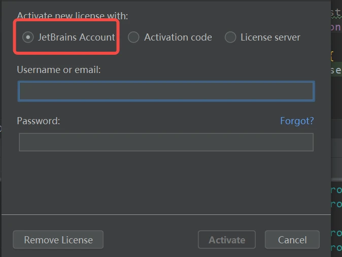Click the "Password:" field label
342x257 pixels.
(39, 121)
